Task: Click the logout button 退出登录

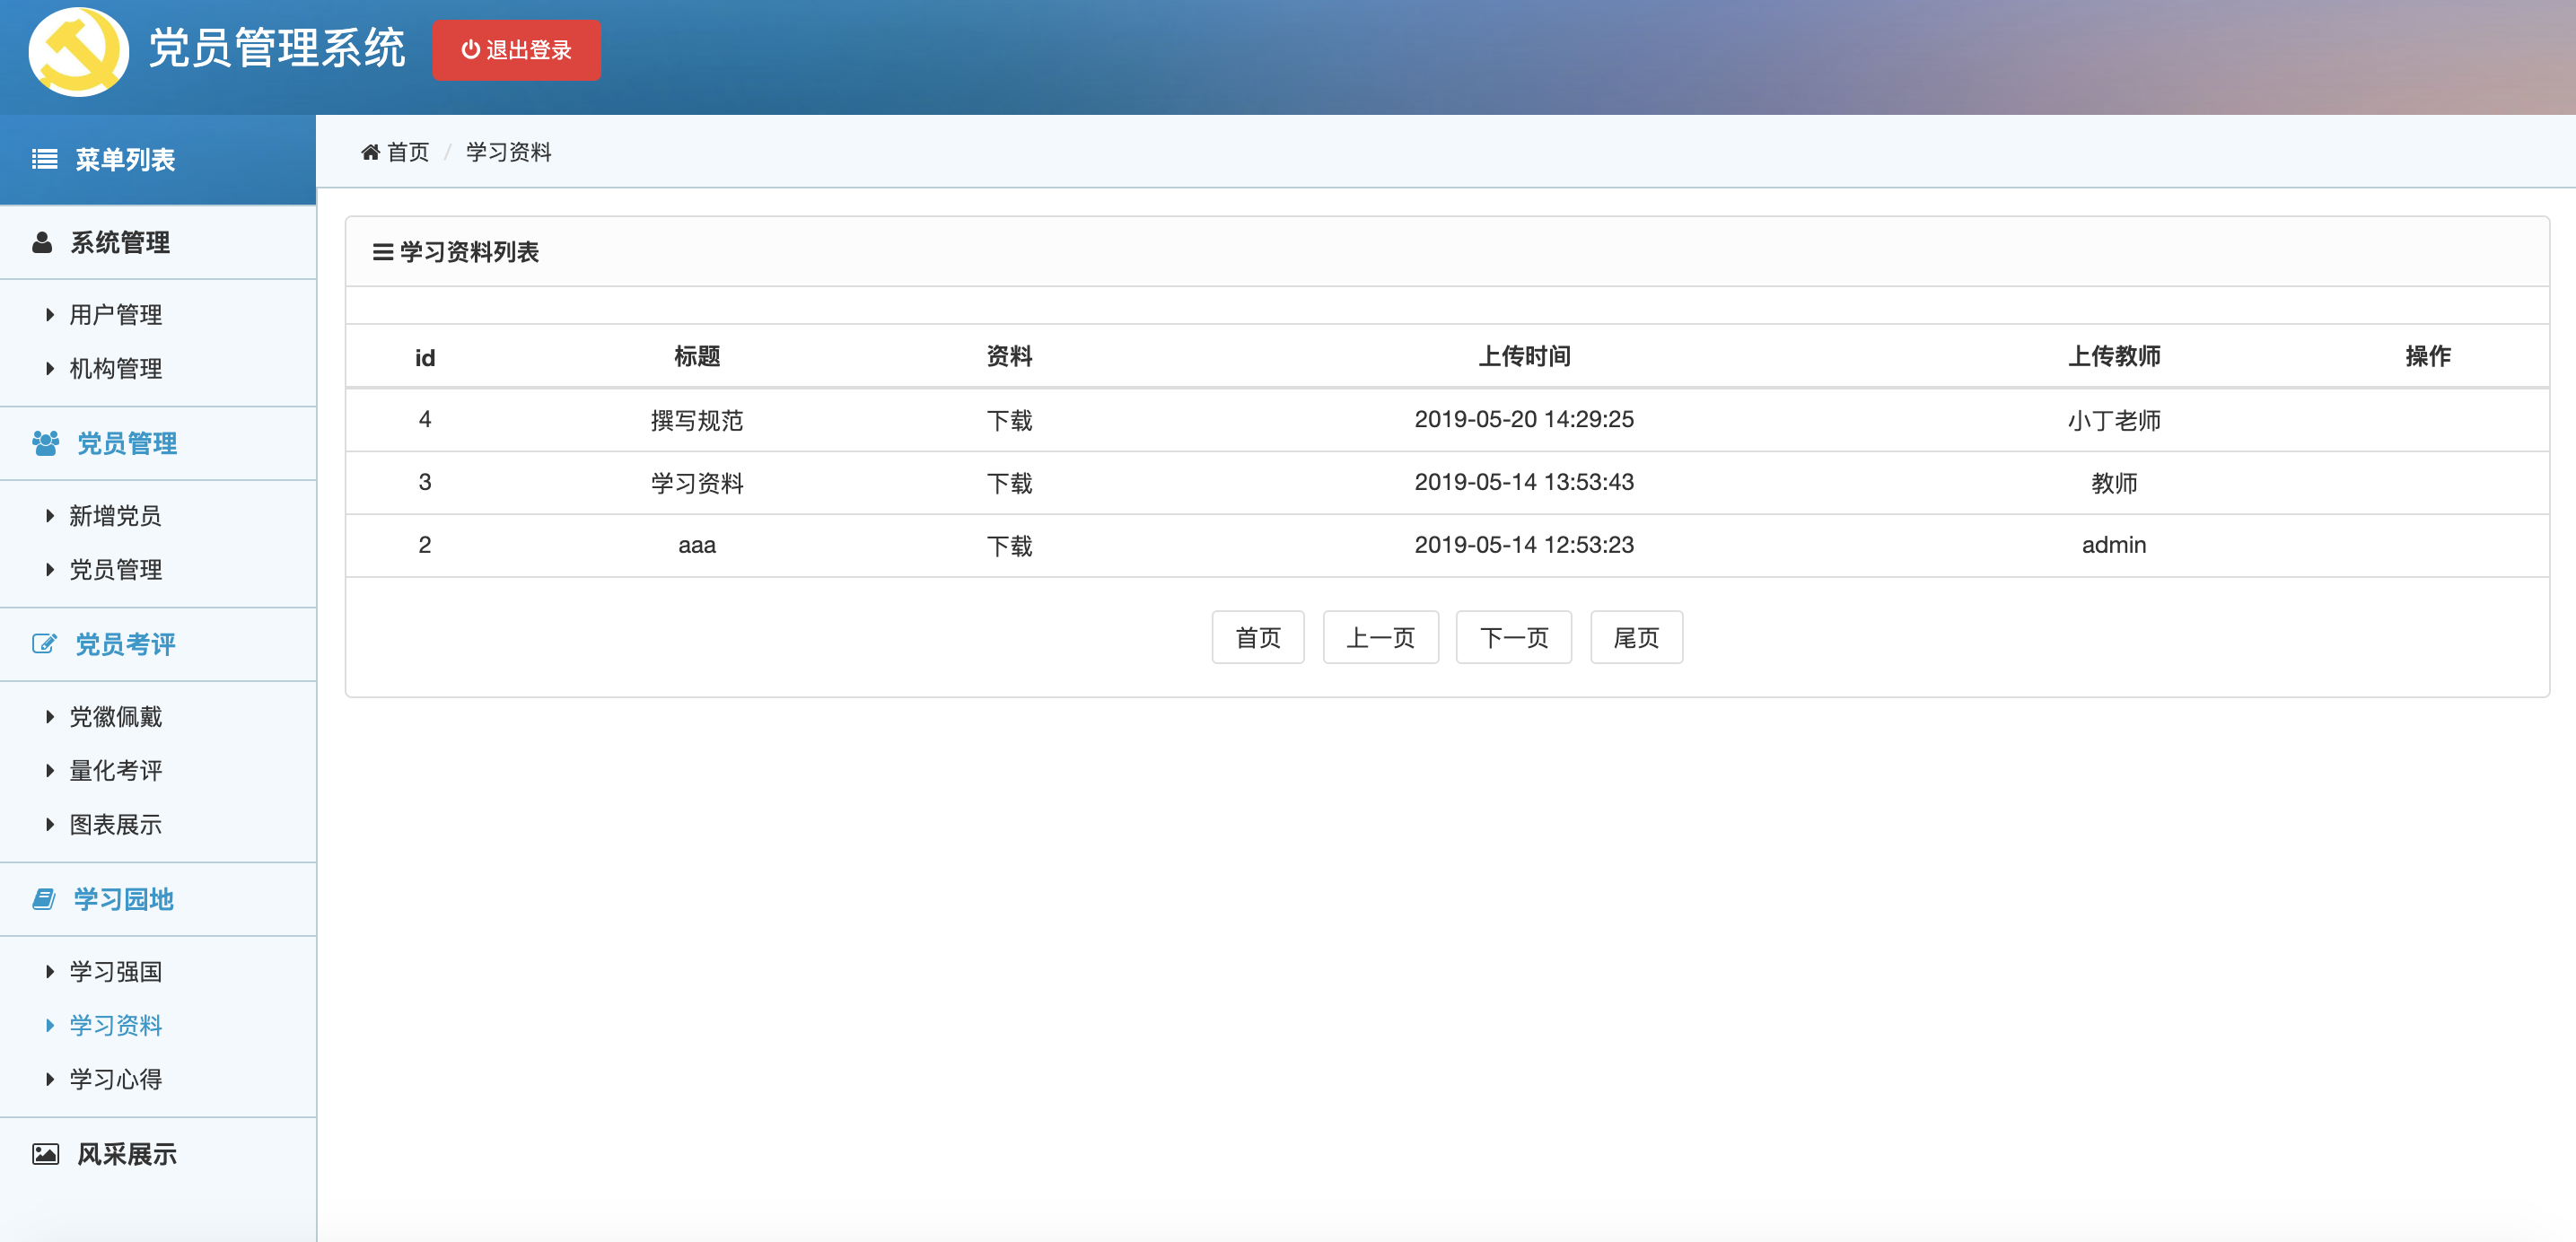Action: (516, 50)
